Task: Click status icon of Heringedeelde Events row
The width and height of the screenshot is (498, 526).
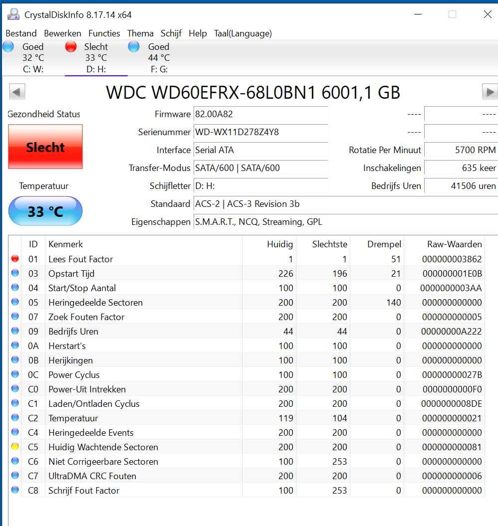Action: [15, 432]
